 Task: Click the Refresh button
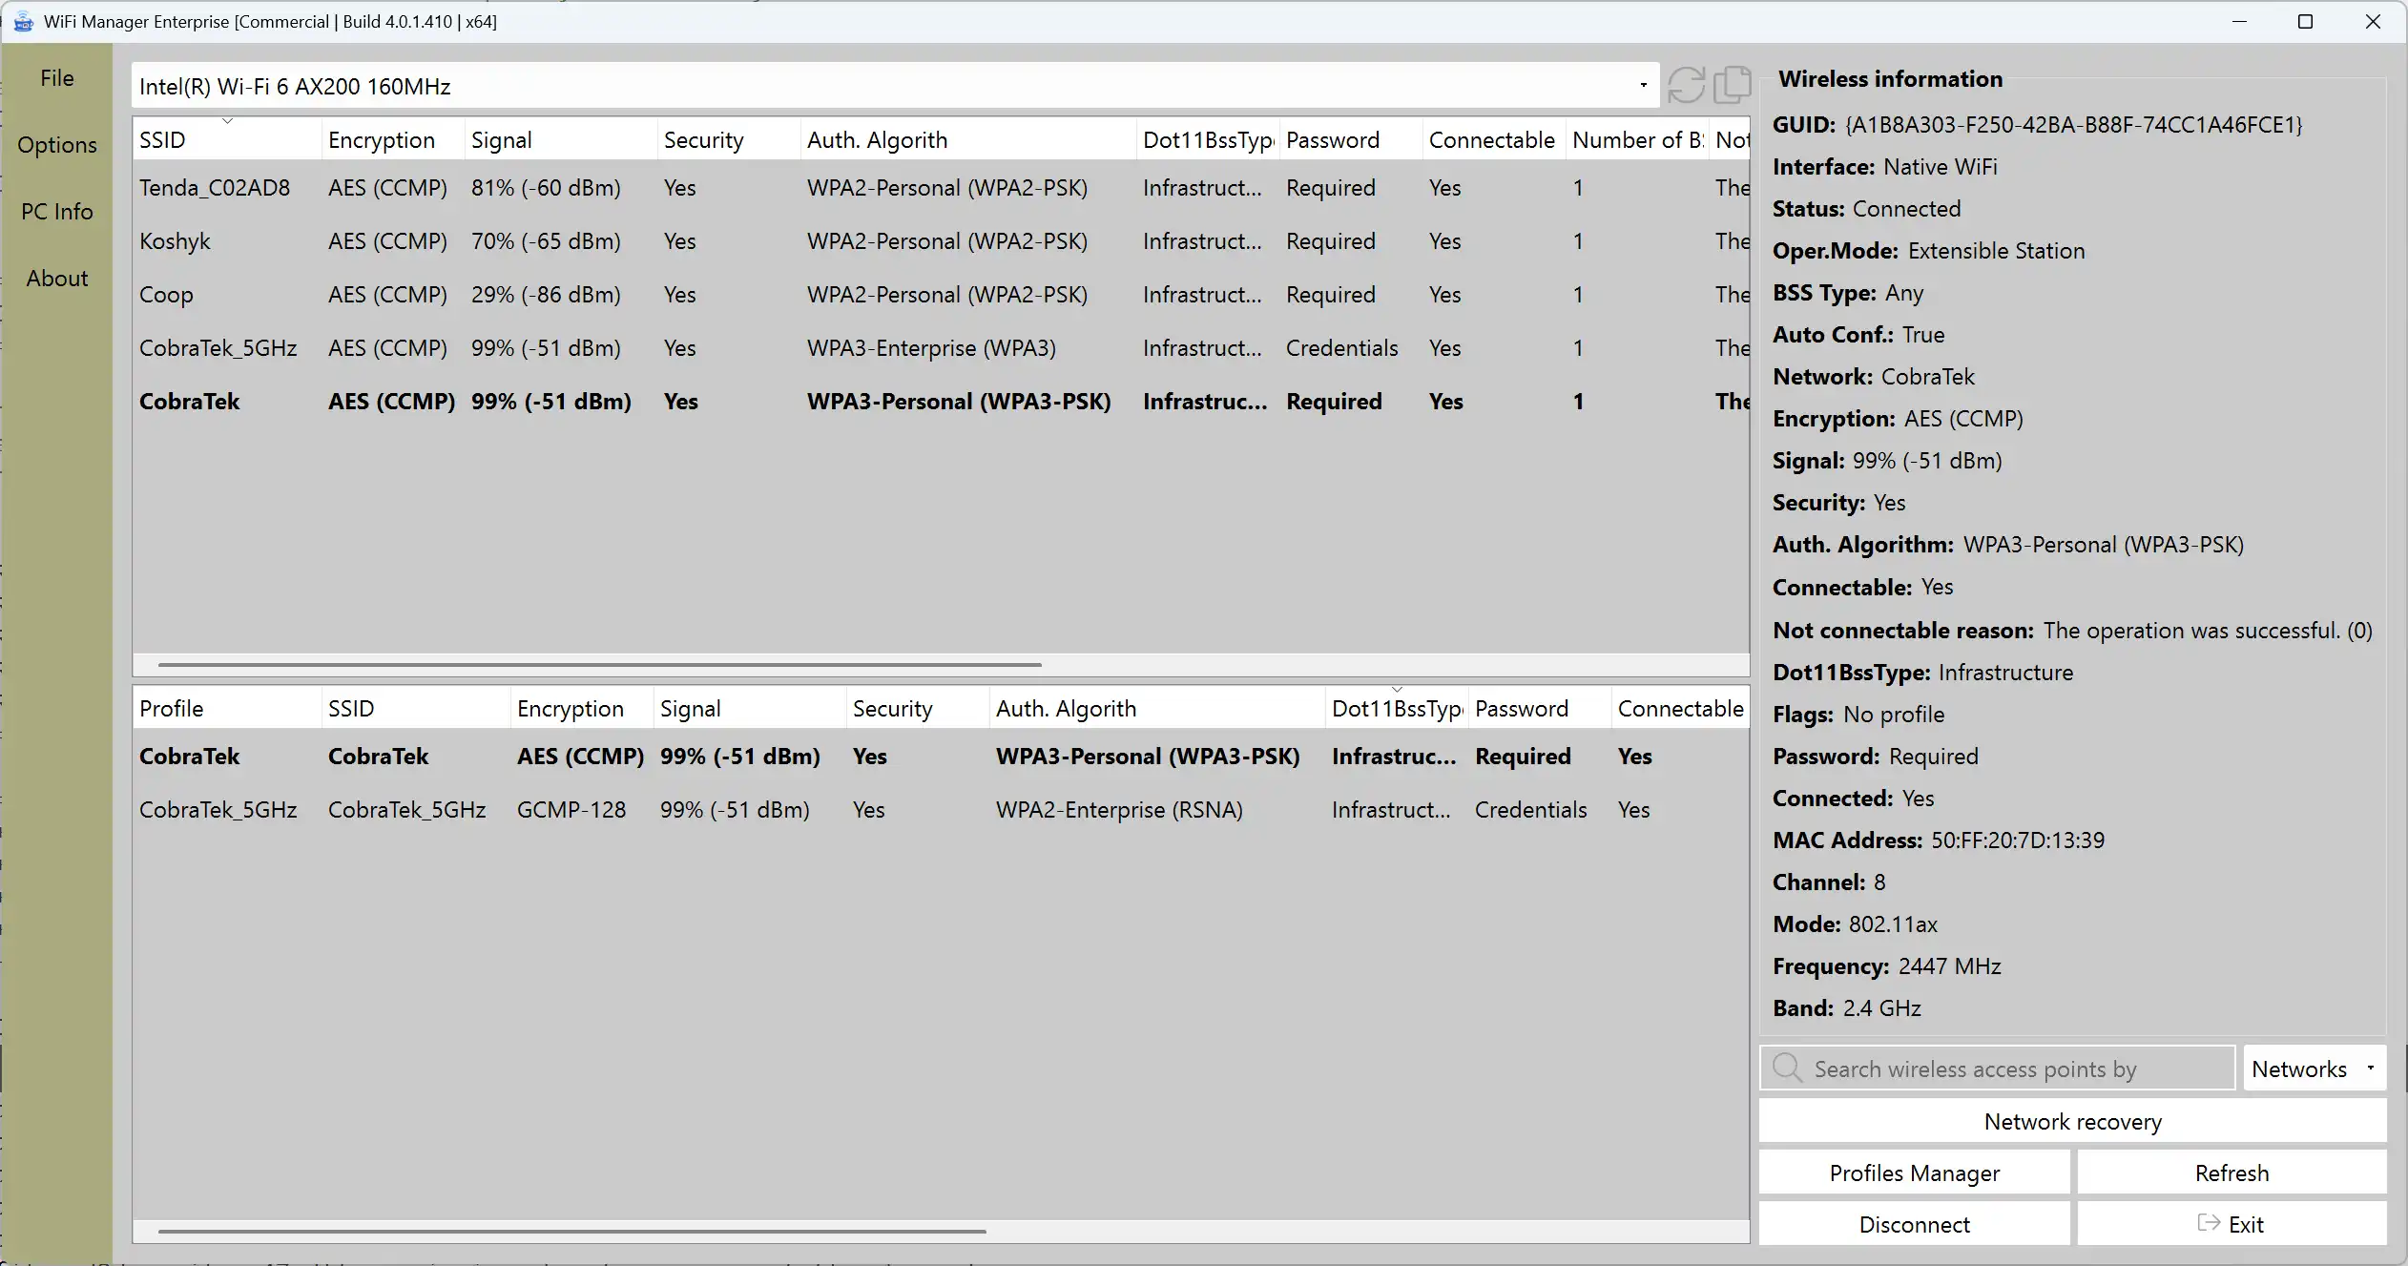pyautogui.click(x=2232, y=1173)
